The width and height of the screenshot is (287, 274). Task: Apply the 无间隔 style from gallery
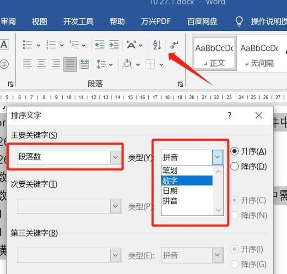pos(259,54)
